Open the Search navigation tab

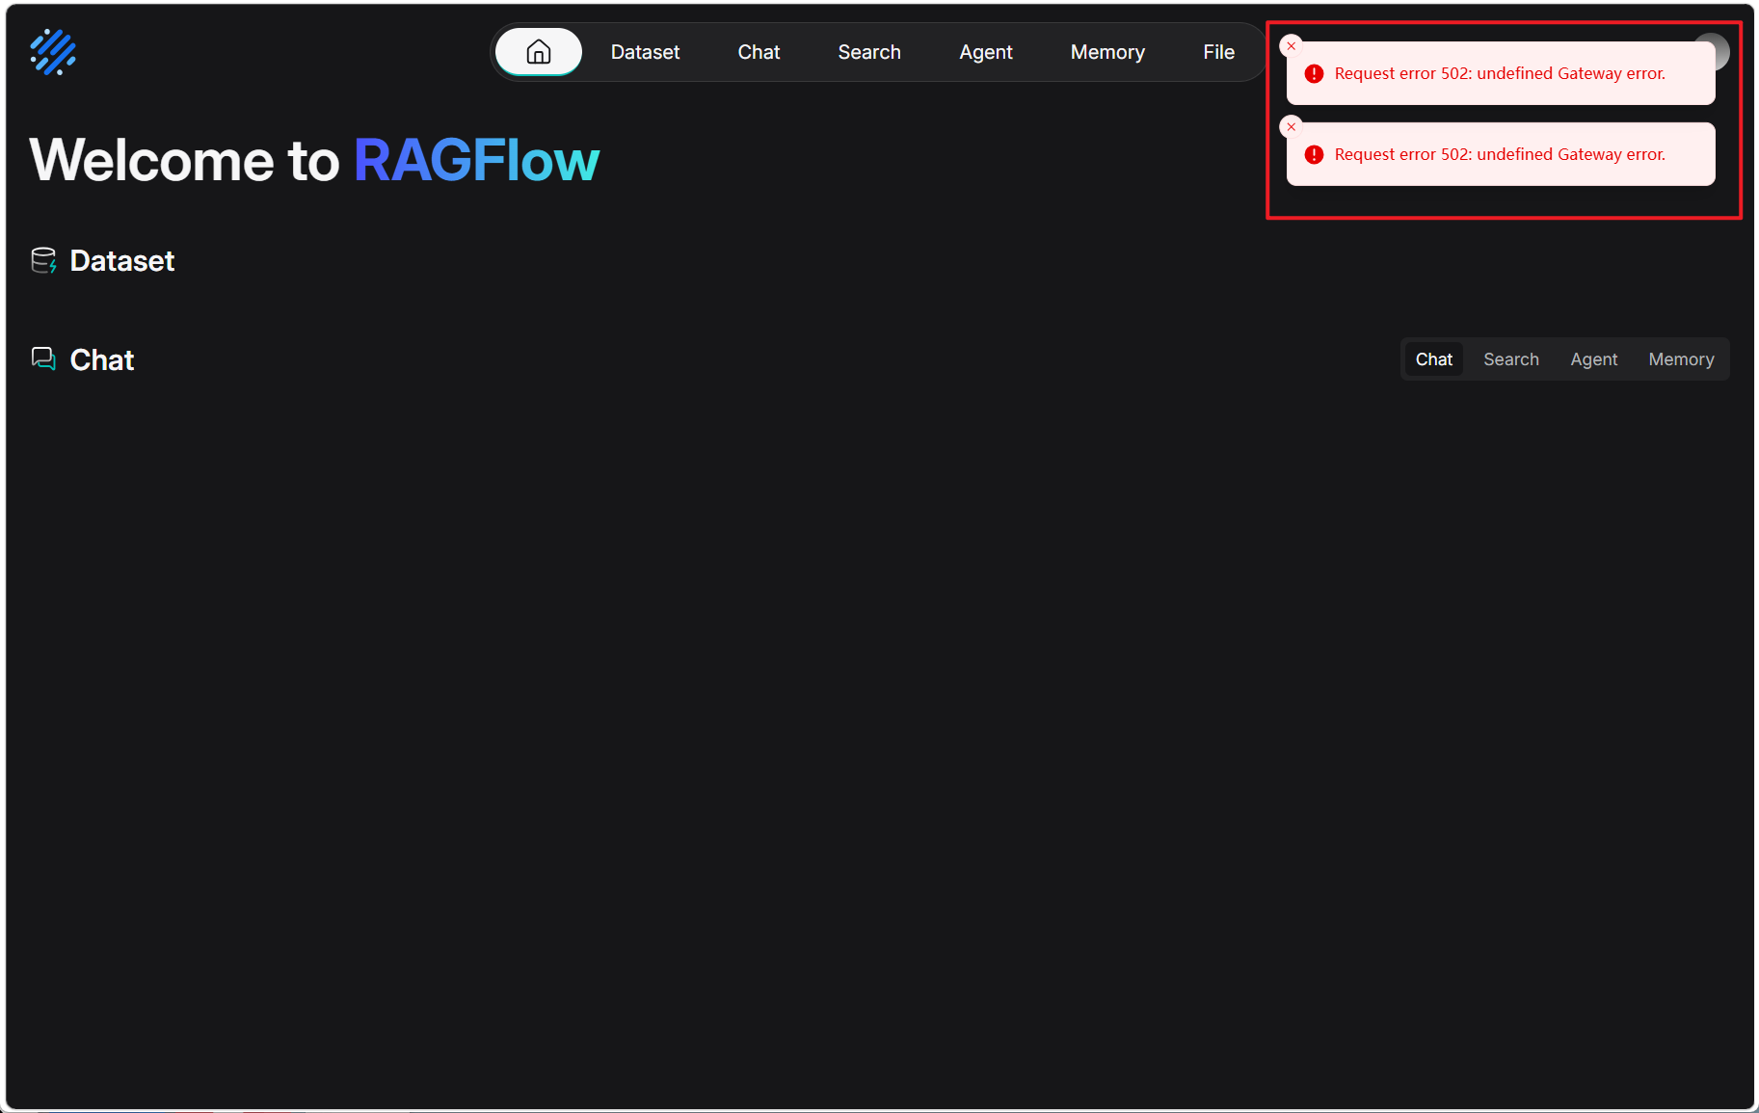[869, 52]
